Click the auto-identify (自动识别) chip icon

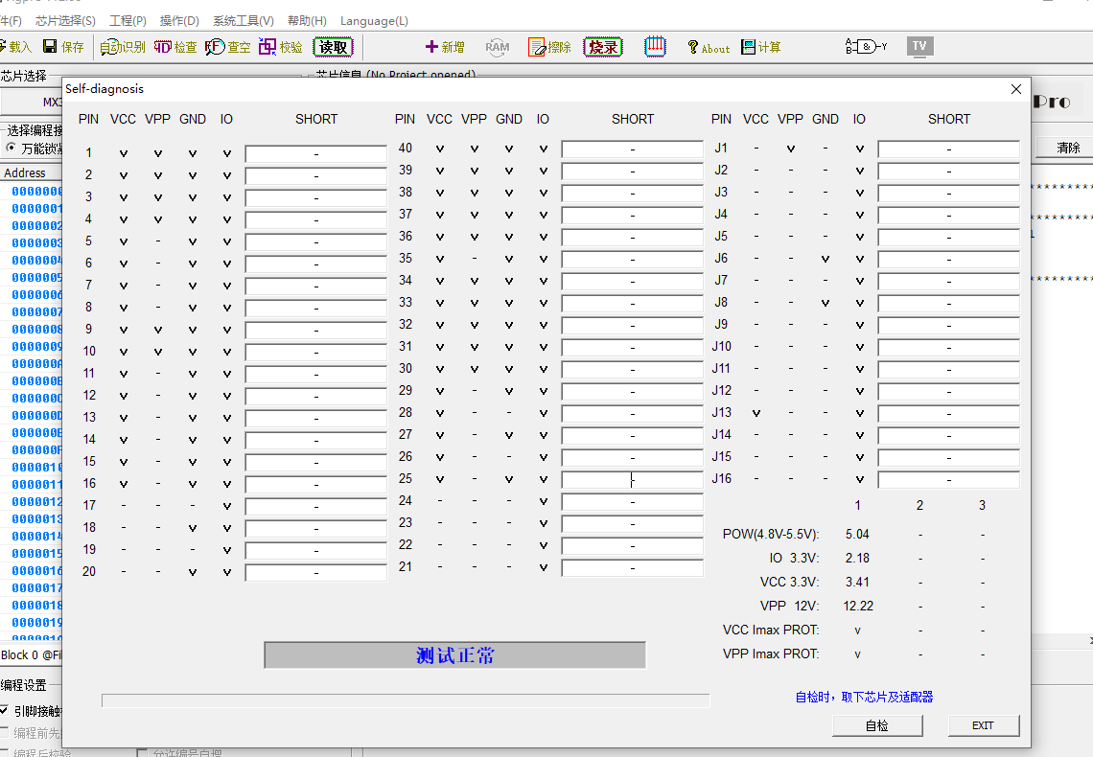108,47
